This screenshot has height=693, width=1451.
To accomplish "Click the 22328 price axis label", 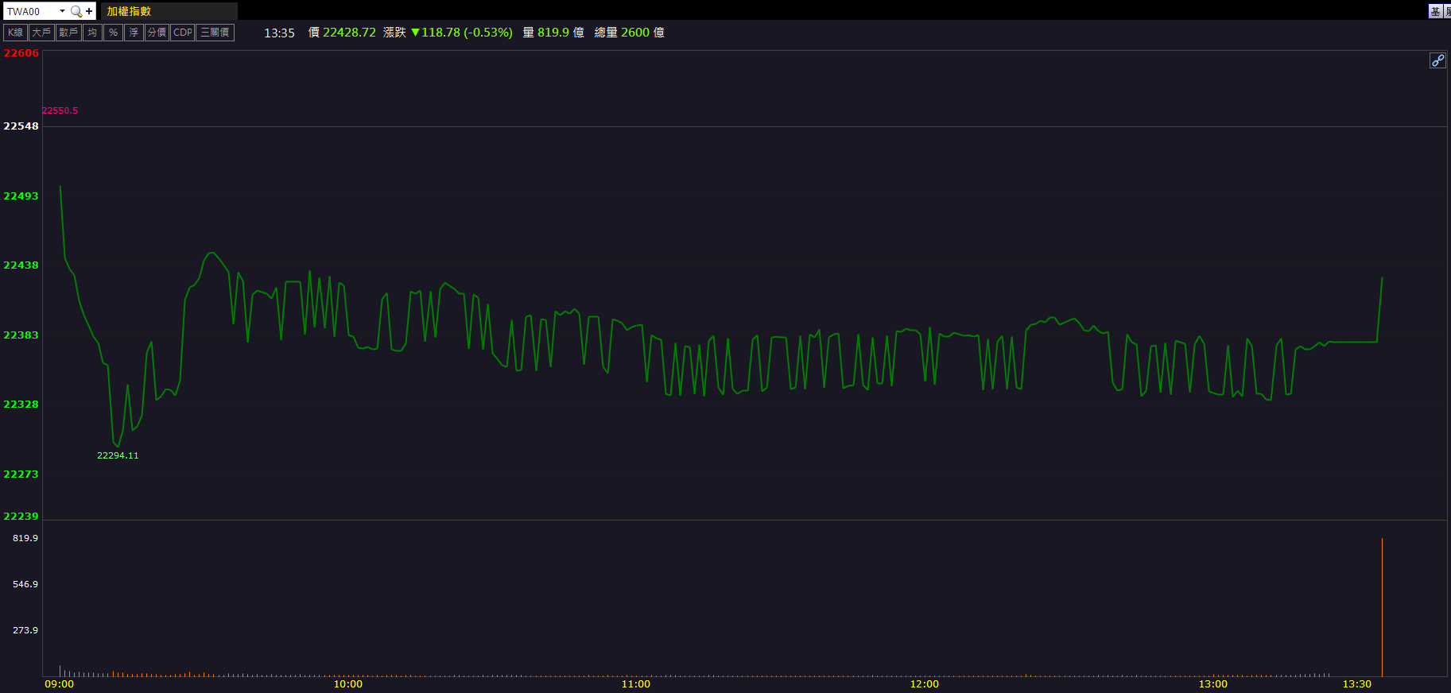I will tap(21, 405).
